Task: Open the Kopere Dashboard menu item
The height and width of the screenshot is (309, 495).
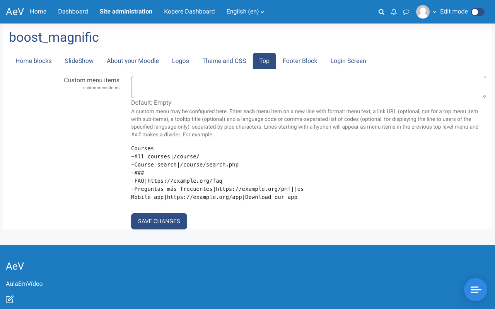Action: pyautogui.click(x=189, y=12)
